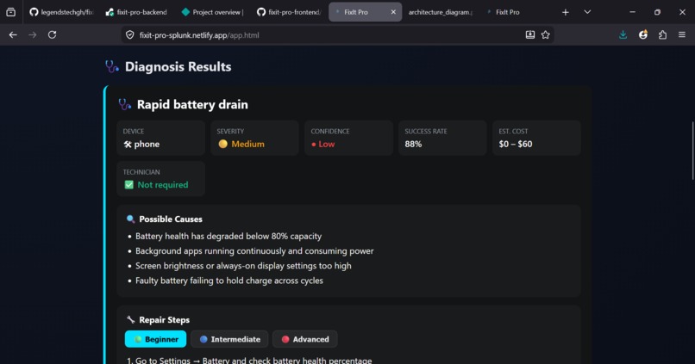Open the site security shield icon
The image size is (695, 364).
tap(130, 35)
